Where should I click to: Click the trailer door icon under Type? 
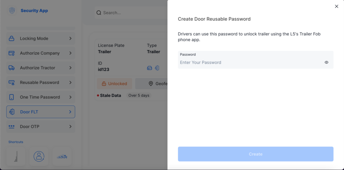point(157,68)
